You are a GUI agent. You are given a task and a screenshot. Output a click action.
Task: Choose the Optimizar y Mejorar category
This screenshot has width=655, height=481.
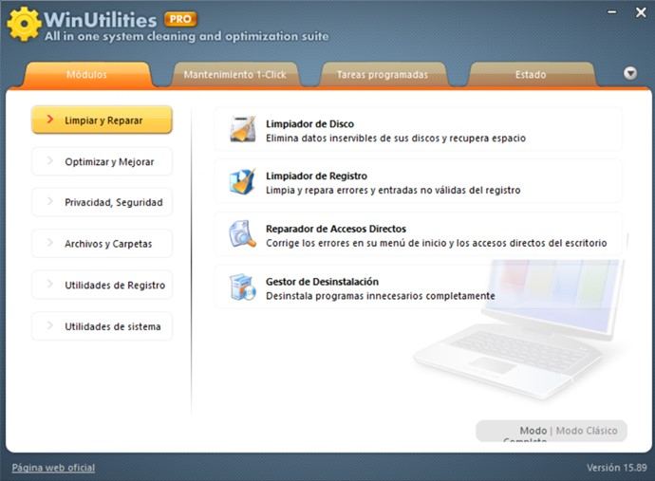(x=102, y=161)
